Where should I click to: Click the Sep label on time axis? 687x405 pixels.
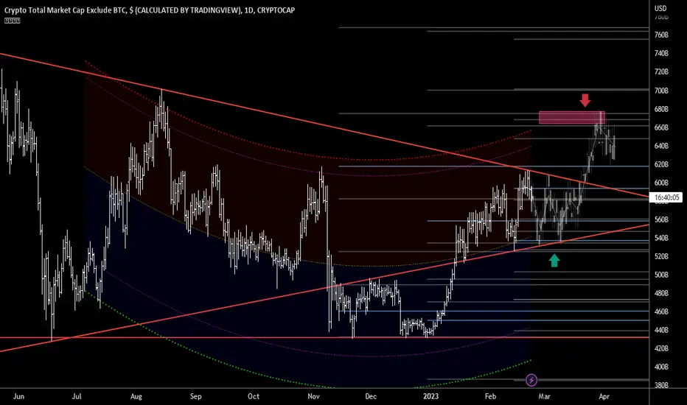pos(195,396)
